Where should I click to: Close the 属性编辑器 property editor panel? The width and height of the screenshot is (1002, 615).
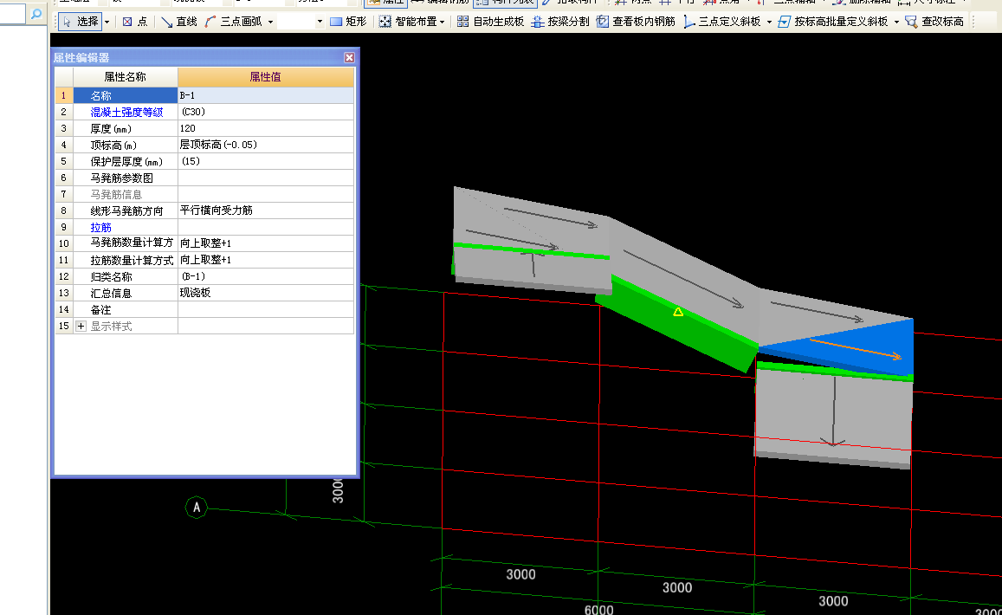click(x=349, y=57)
